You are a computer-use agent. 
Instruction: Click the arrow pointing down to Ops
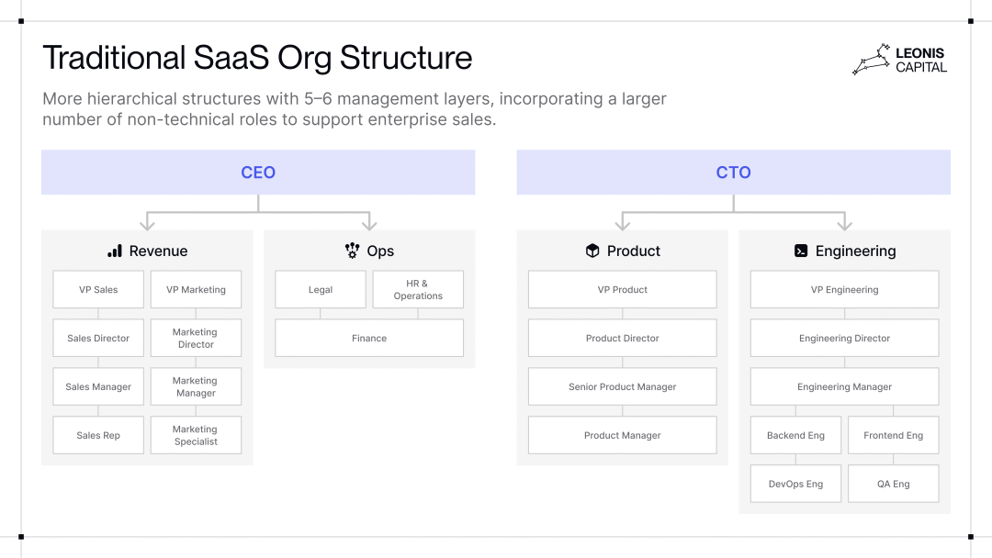[x=369, y=222]
